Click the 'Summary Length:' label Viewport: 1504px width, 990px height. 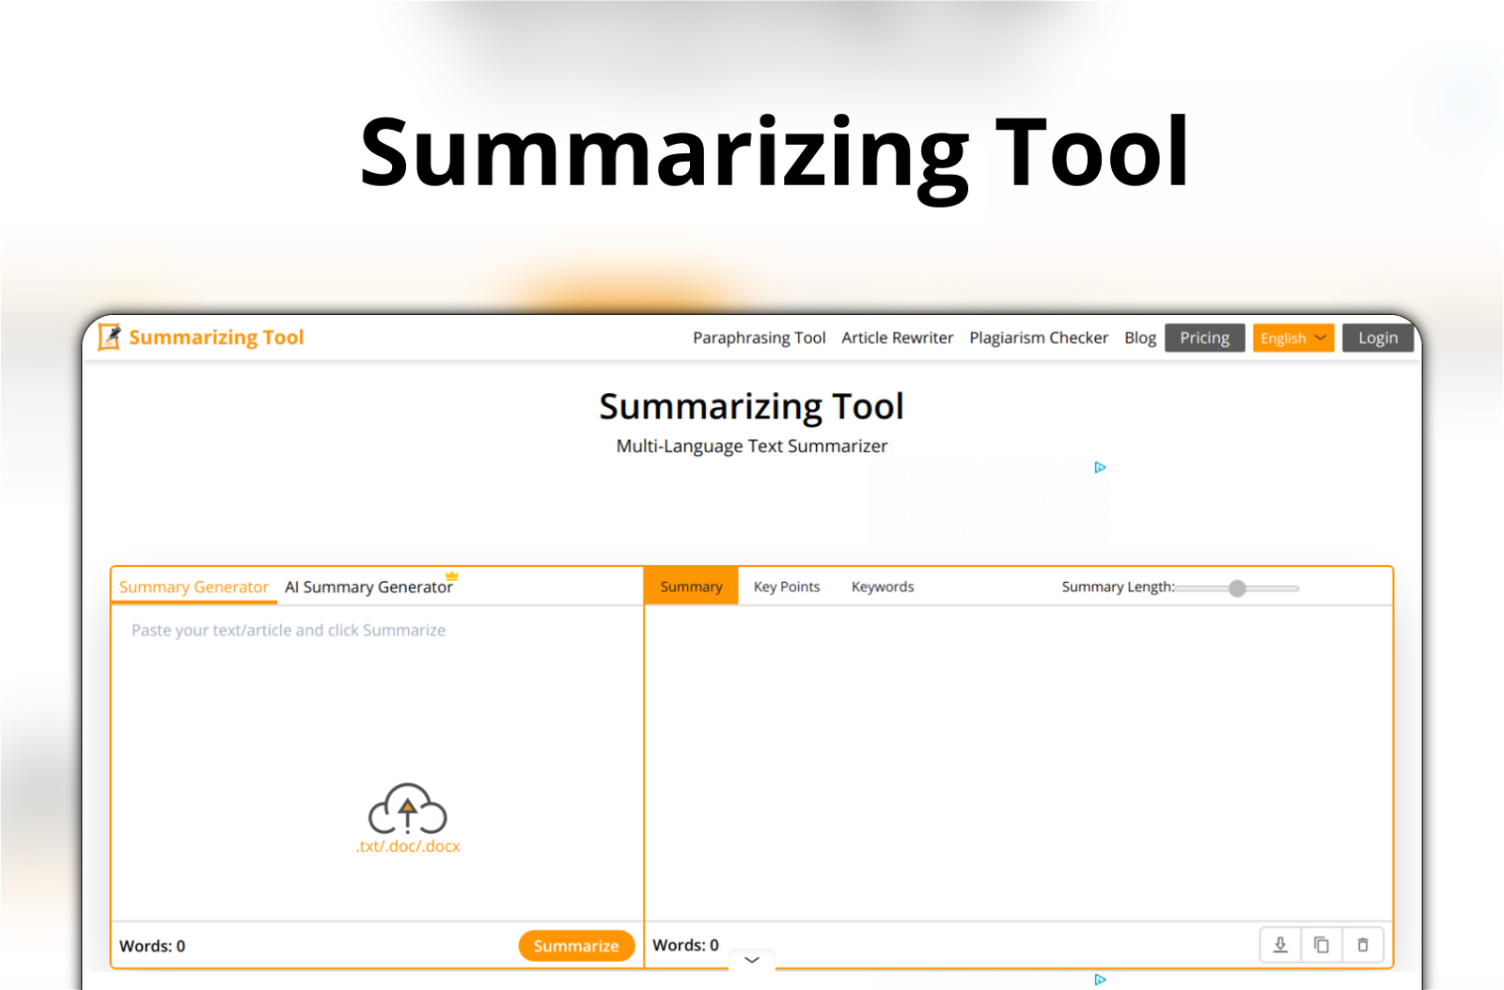[x=1118, y=587]
